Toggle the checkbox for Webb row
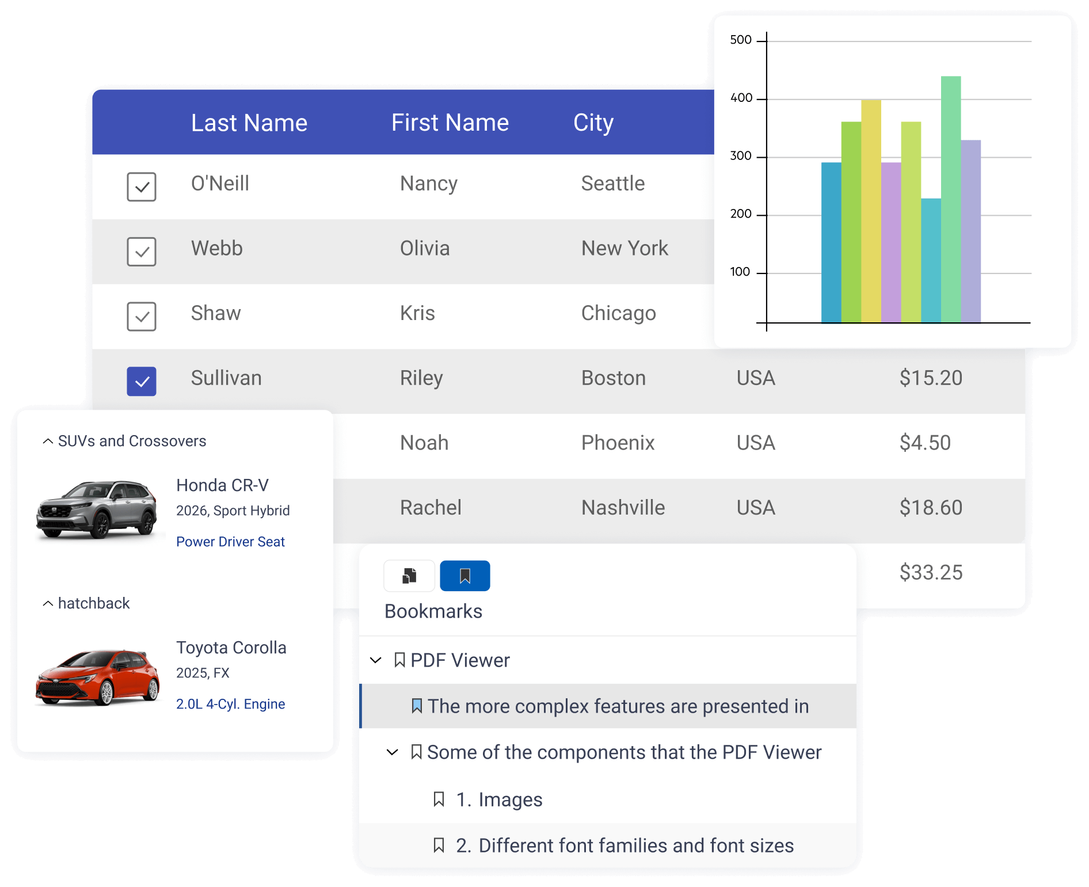The width and height of the screenshot is (1089, 887). (142, 252)
